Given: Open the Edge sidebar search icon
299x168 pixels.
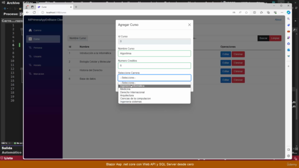Looking at the screenshot, I should point(289,19).
